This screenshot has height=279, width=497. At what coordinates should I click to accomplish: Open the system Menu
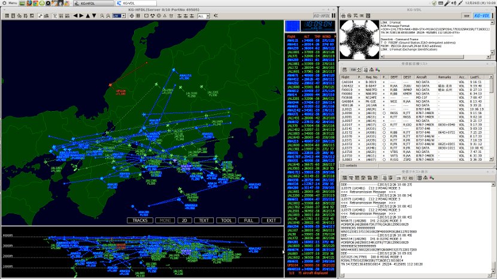pyautogui.click(x=10, y=3)
